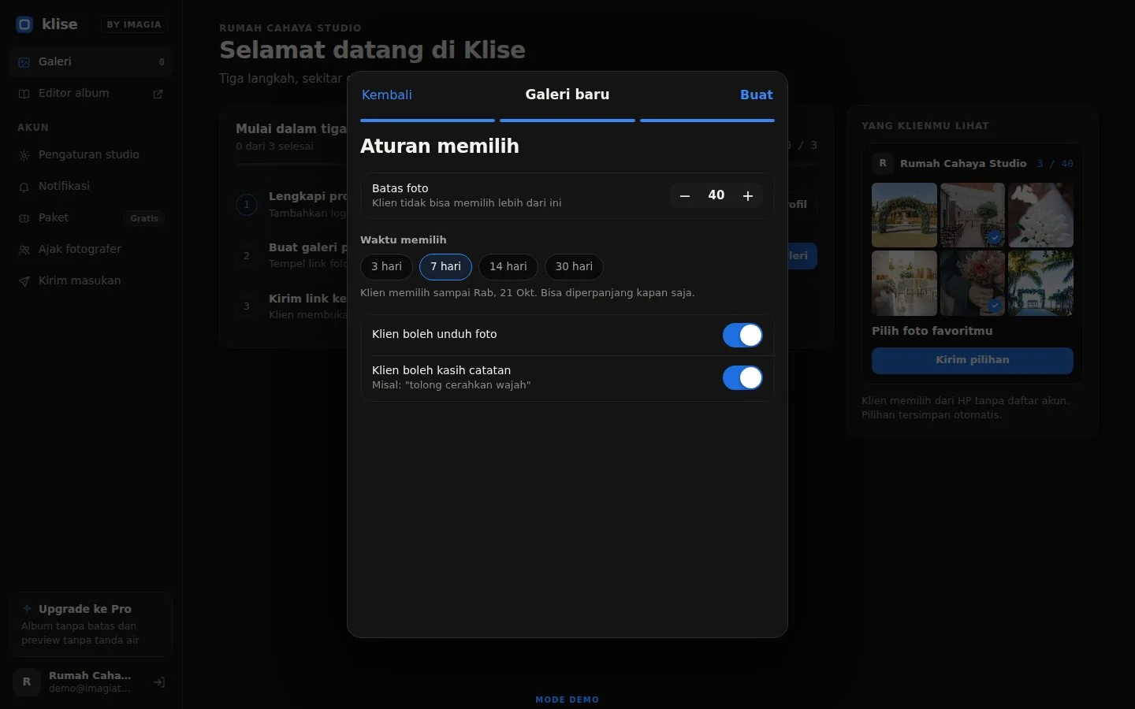The width and height of the screenshot is (1135, 709).
Task: Open Galeri in the sidebar
Action: click(91, 62)
